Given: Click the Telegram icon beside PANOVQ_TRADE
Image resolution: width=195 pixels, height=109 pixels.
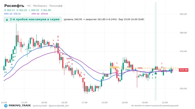Looking at the screenshot, I should [6, 106].
